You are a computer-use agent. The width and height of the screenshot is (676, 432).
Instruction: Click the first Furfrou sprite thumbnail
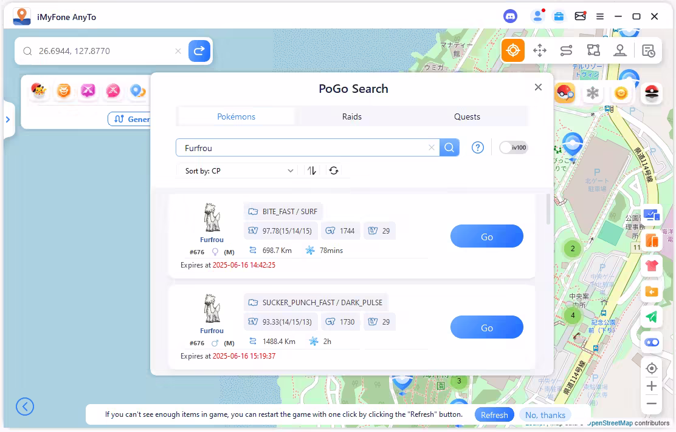point(212,218)
